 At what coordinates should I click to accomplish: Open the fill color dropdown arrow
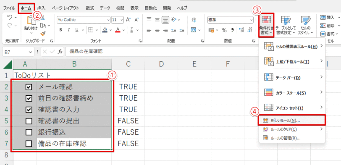[110, 30]
